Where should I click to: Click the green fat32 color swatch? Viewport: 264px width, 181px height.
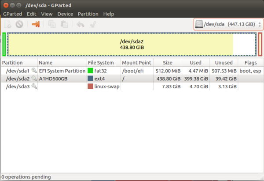click(90, 71)
